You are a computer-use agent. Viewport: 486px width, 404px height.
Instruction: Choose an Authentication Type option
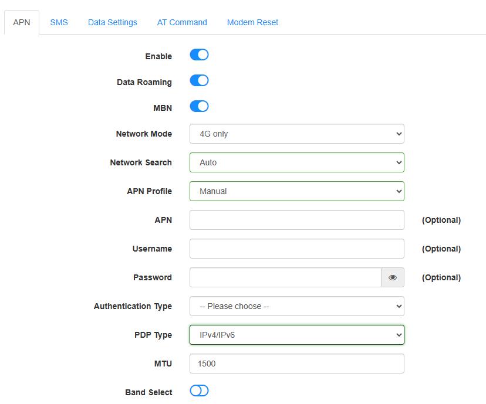(x=296, y=306)
